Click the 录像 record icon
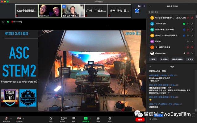 coord(98,118)
